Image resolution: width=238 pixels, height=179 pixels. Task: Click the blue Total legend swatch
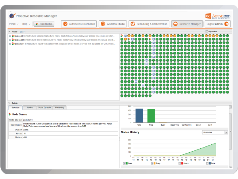[x=210, y=163]
